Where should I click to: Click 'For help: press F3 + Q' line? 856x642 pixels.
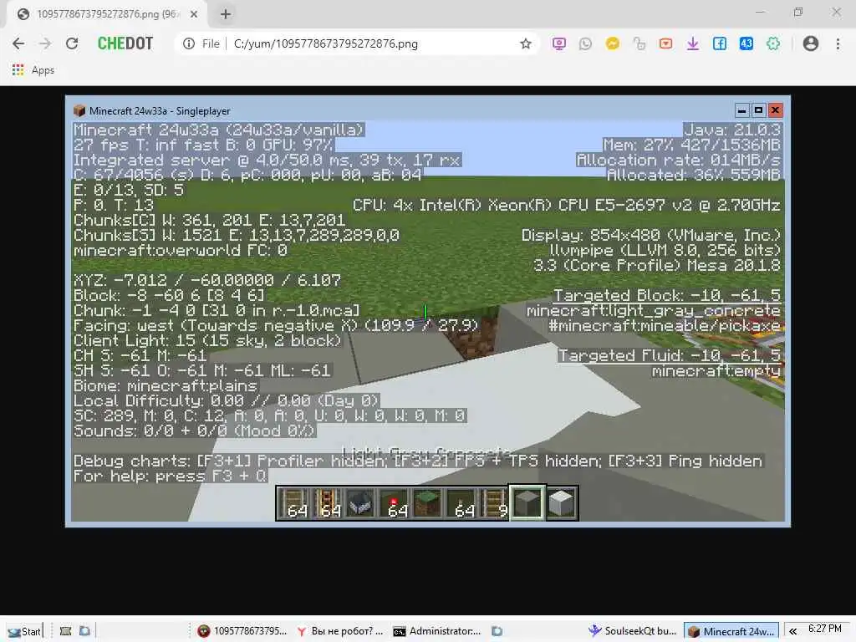click(170, 476)
